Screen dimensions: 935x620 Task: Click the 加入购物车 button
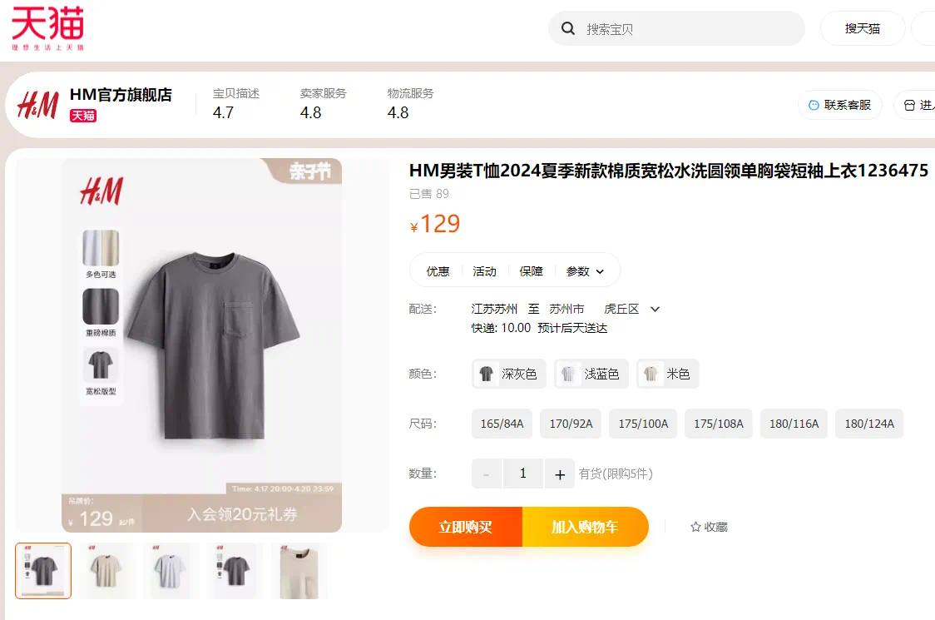[585, 527]
